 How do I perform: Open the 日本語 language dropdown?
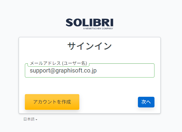[x=30, y=119]
